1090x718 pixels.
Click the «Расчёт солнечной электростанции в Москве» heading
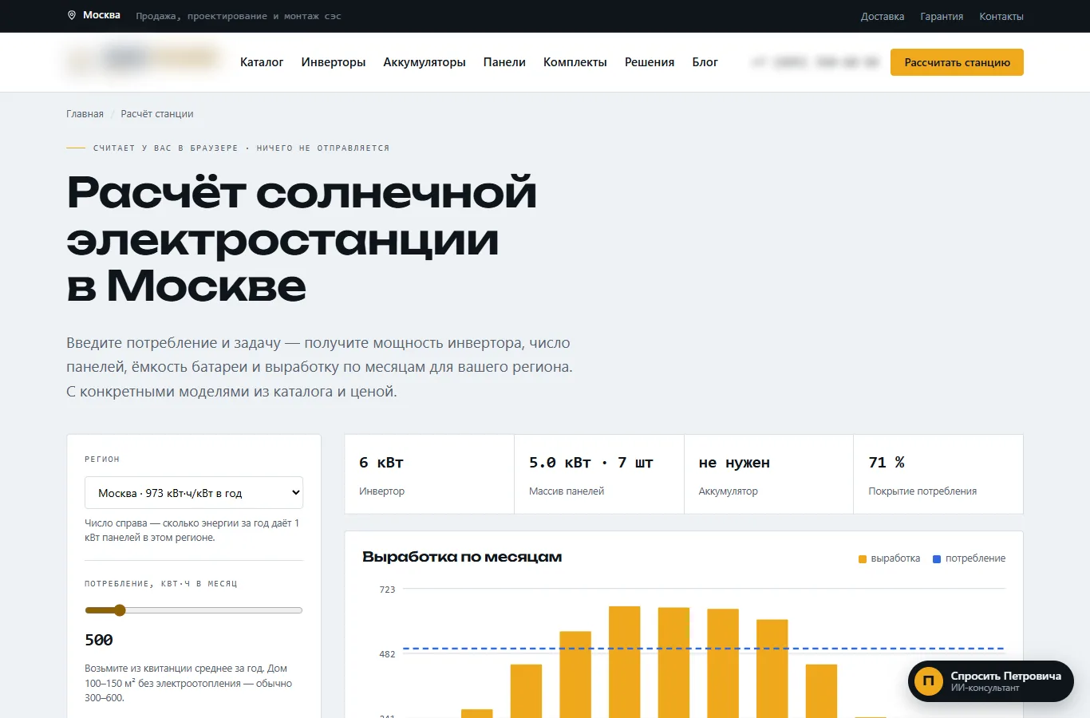coord(302,239)
